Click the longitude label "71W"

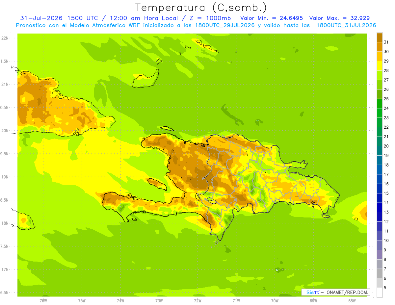[236, 300]
